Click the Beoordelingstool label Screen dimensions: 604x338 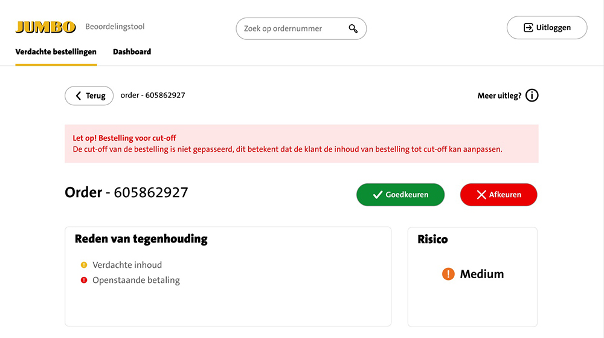115,27
